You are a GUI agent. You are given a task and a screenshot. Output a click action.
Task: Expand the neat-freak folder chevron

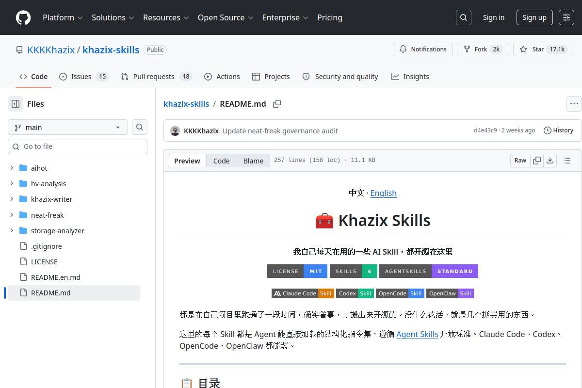click(x=12, y=215)
